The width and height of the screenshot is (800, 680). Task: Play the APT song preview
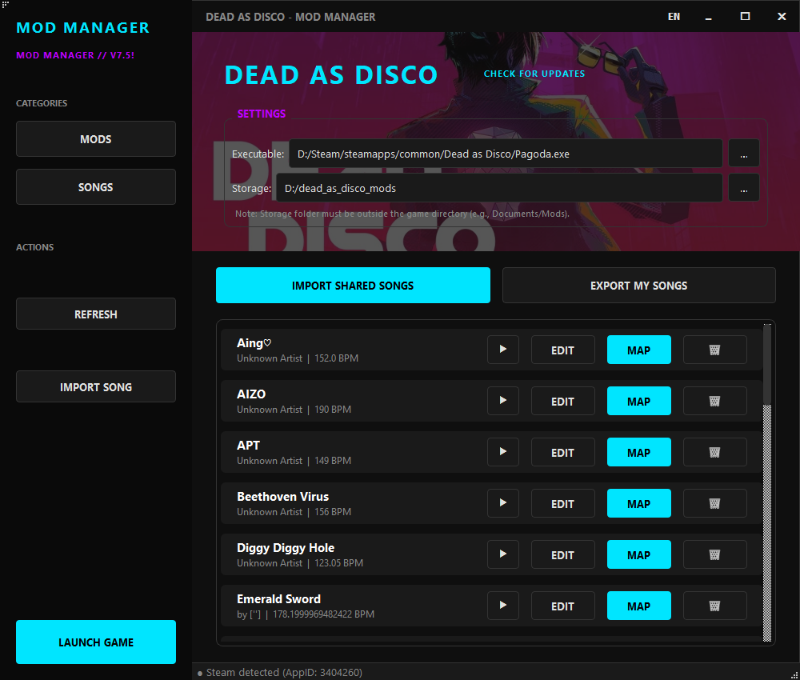click(502, 452)
